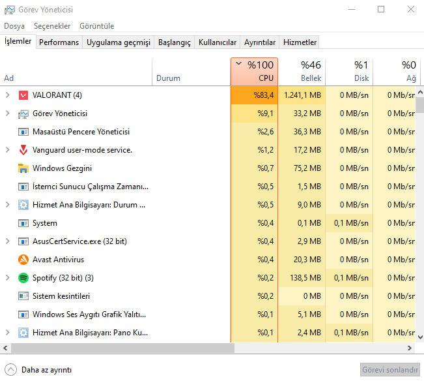Select the VALORANT (4) process name
Viewport: 424px width, 381px height.
tap(57, 95)
